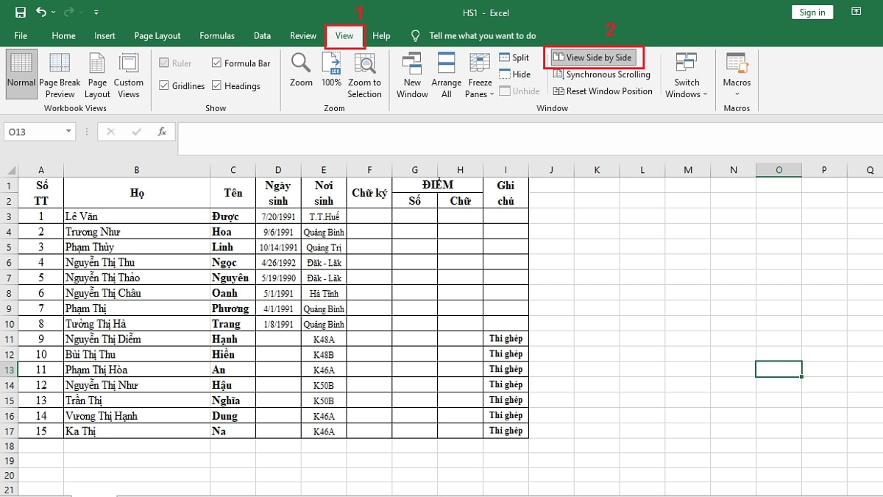Uncheck the Gridlines checkbox
Screen dimensions: 883x497
point(163,85)
